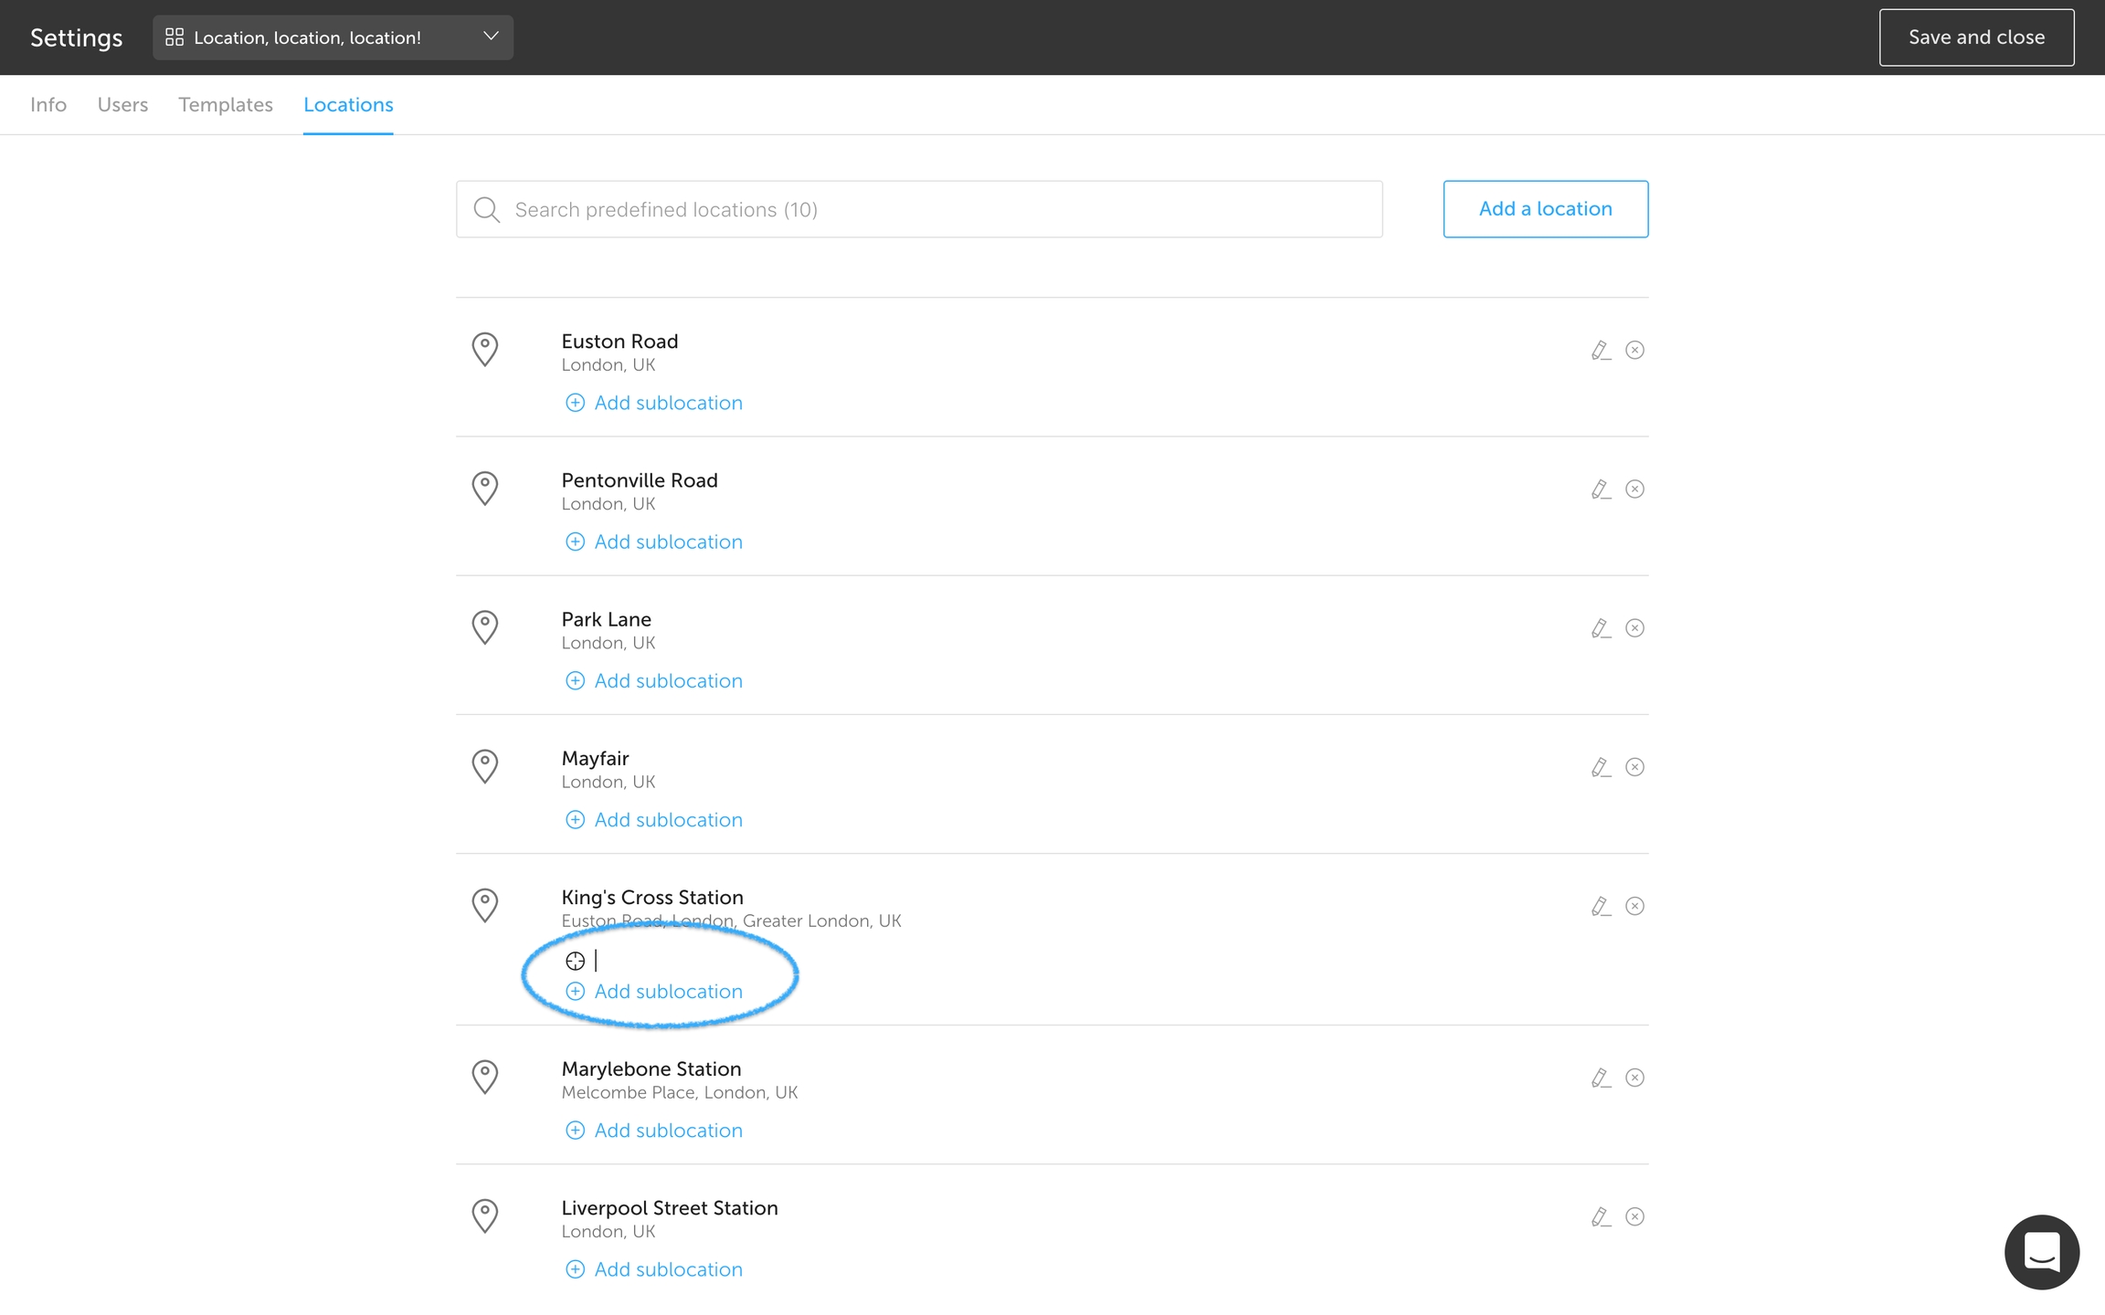This screenshot has height=1315, width=2105.
Task: Click the edit pencil for Euston Road
Action: pyautogui.click(x=1600, y=351)
